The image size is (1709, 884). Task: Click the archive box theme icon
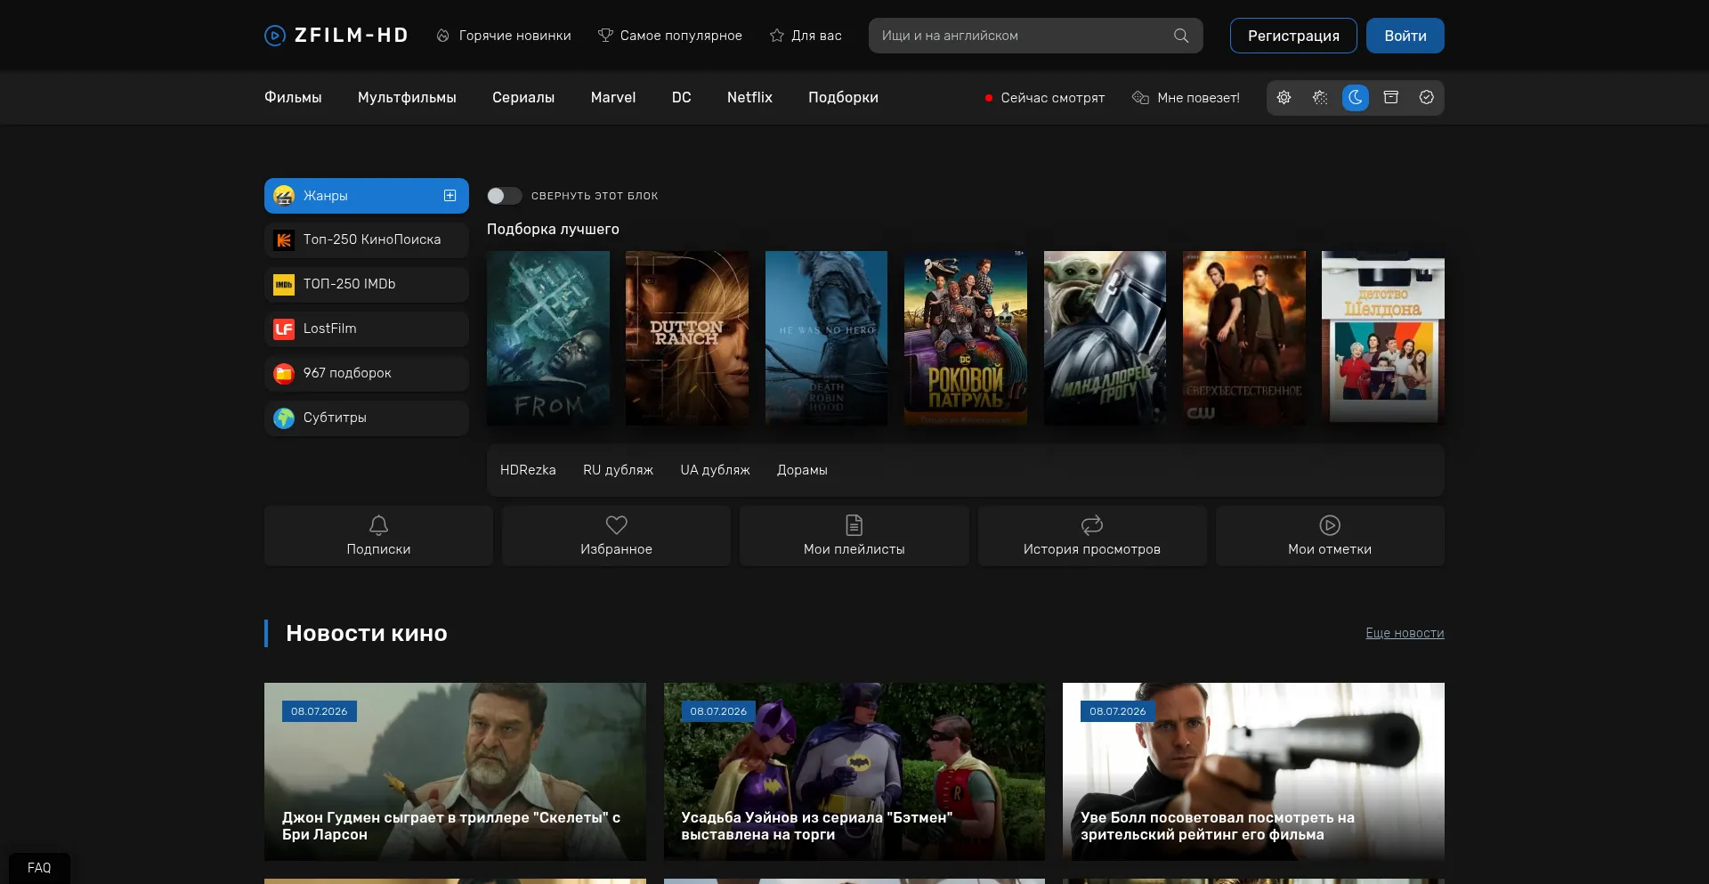(x=1390, y=97)
